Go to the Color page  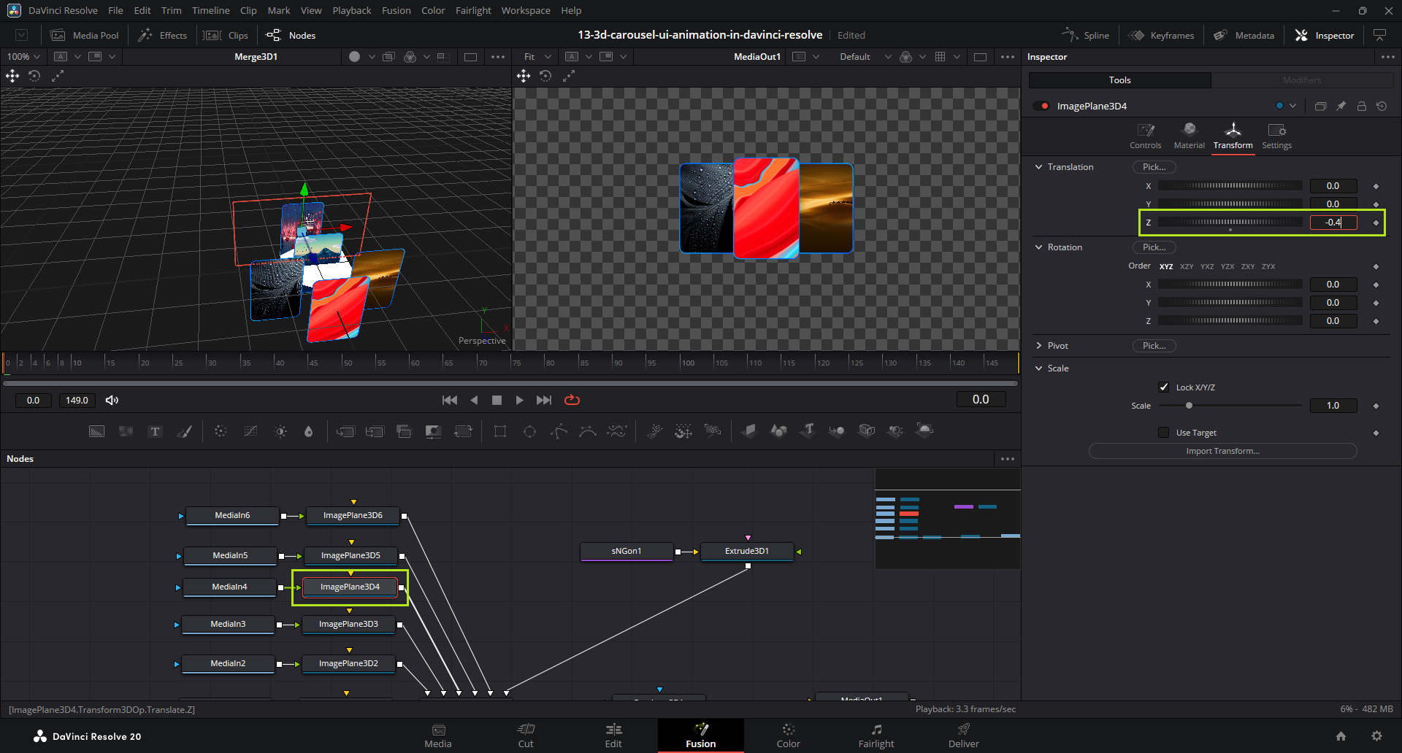click(788, 735)
